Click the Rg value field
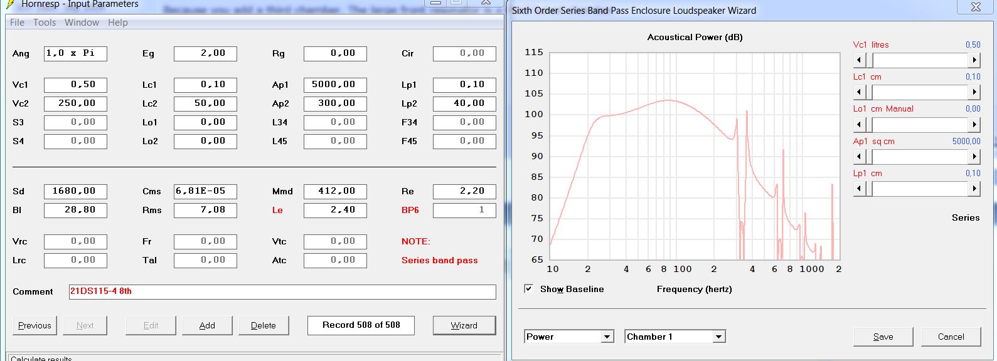The height and width of the screenshot is (361, 997). [335, 53]
